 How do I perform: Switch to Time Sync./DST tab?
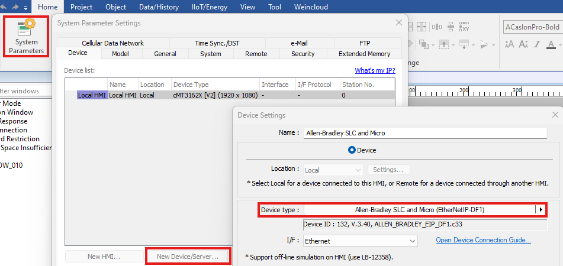[x=217, y=43]
